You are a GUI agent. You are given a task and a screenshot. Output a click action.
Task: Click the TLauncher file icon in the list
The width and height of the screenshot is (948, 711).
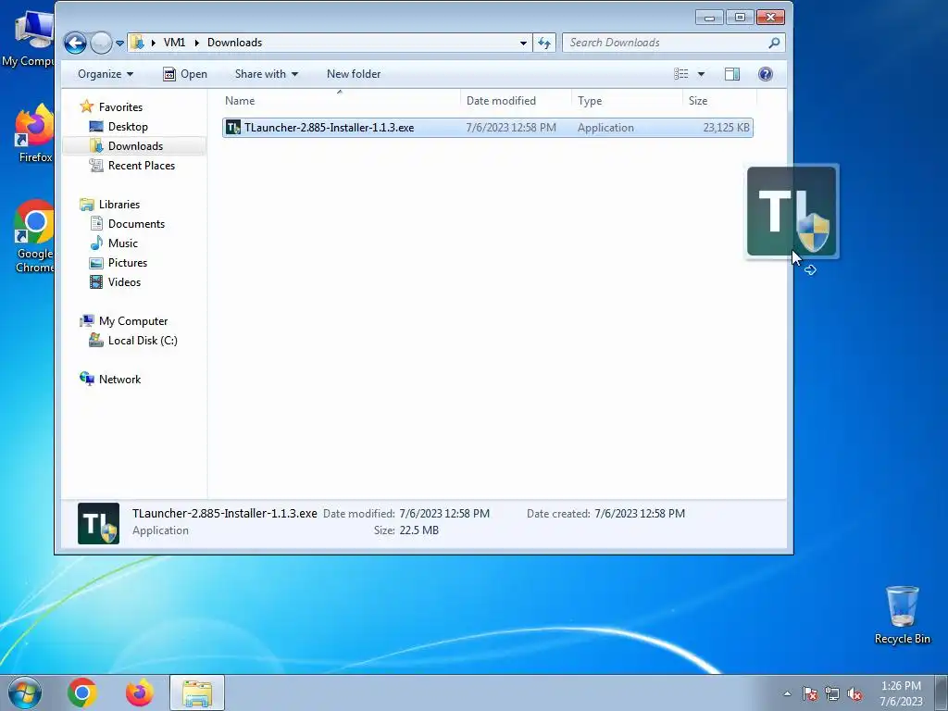(x=232, y=128)
